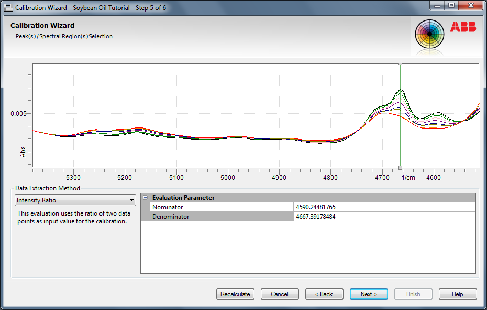Click the color wheel logo

[429, 34]
